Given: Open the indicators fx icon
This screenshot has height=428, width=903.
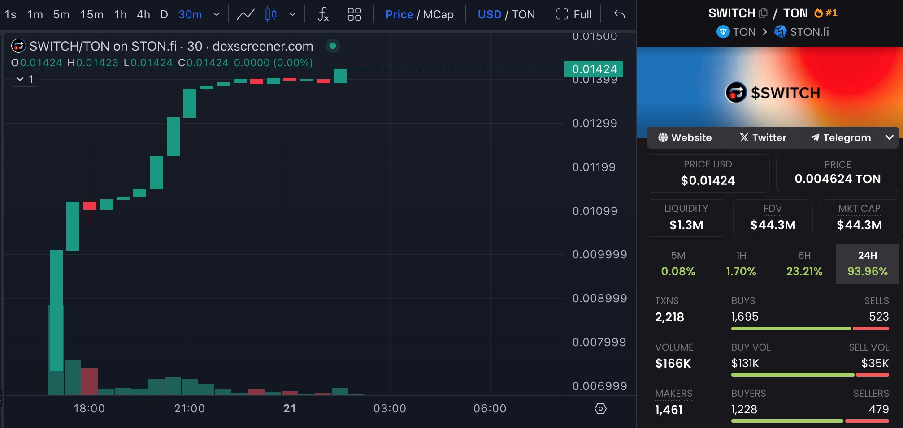Looking at the screenshot, I should (x=323, y=14).
